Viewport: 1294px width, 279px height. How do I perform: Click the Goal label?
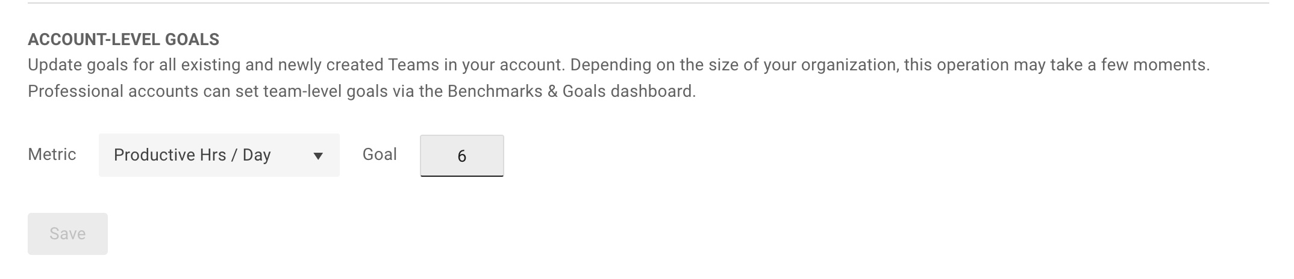click(x=380, y=155)
